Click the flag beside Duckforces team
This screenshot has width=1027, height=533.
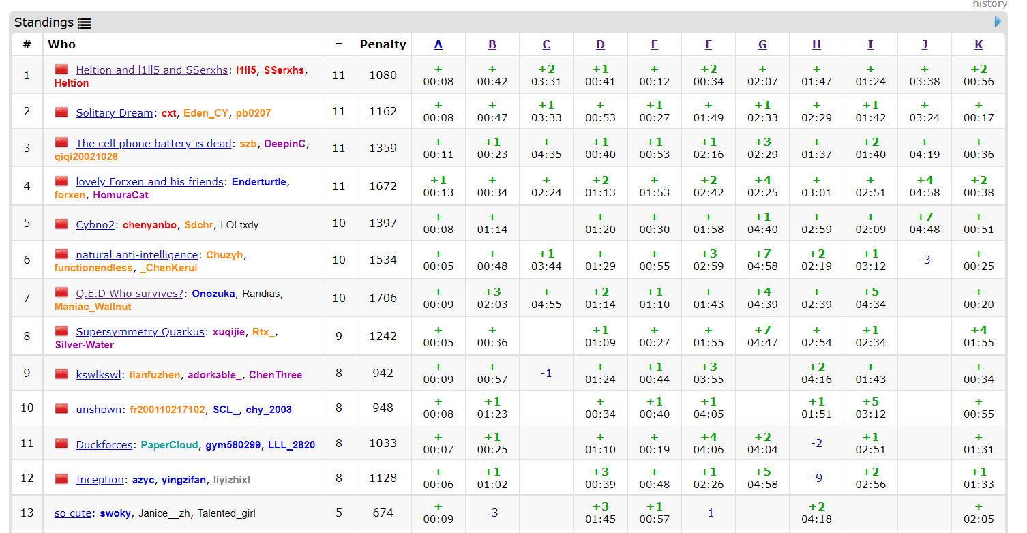tap(62, 444)
